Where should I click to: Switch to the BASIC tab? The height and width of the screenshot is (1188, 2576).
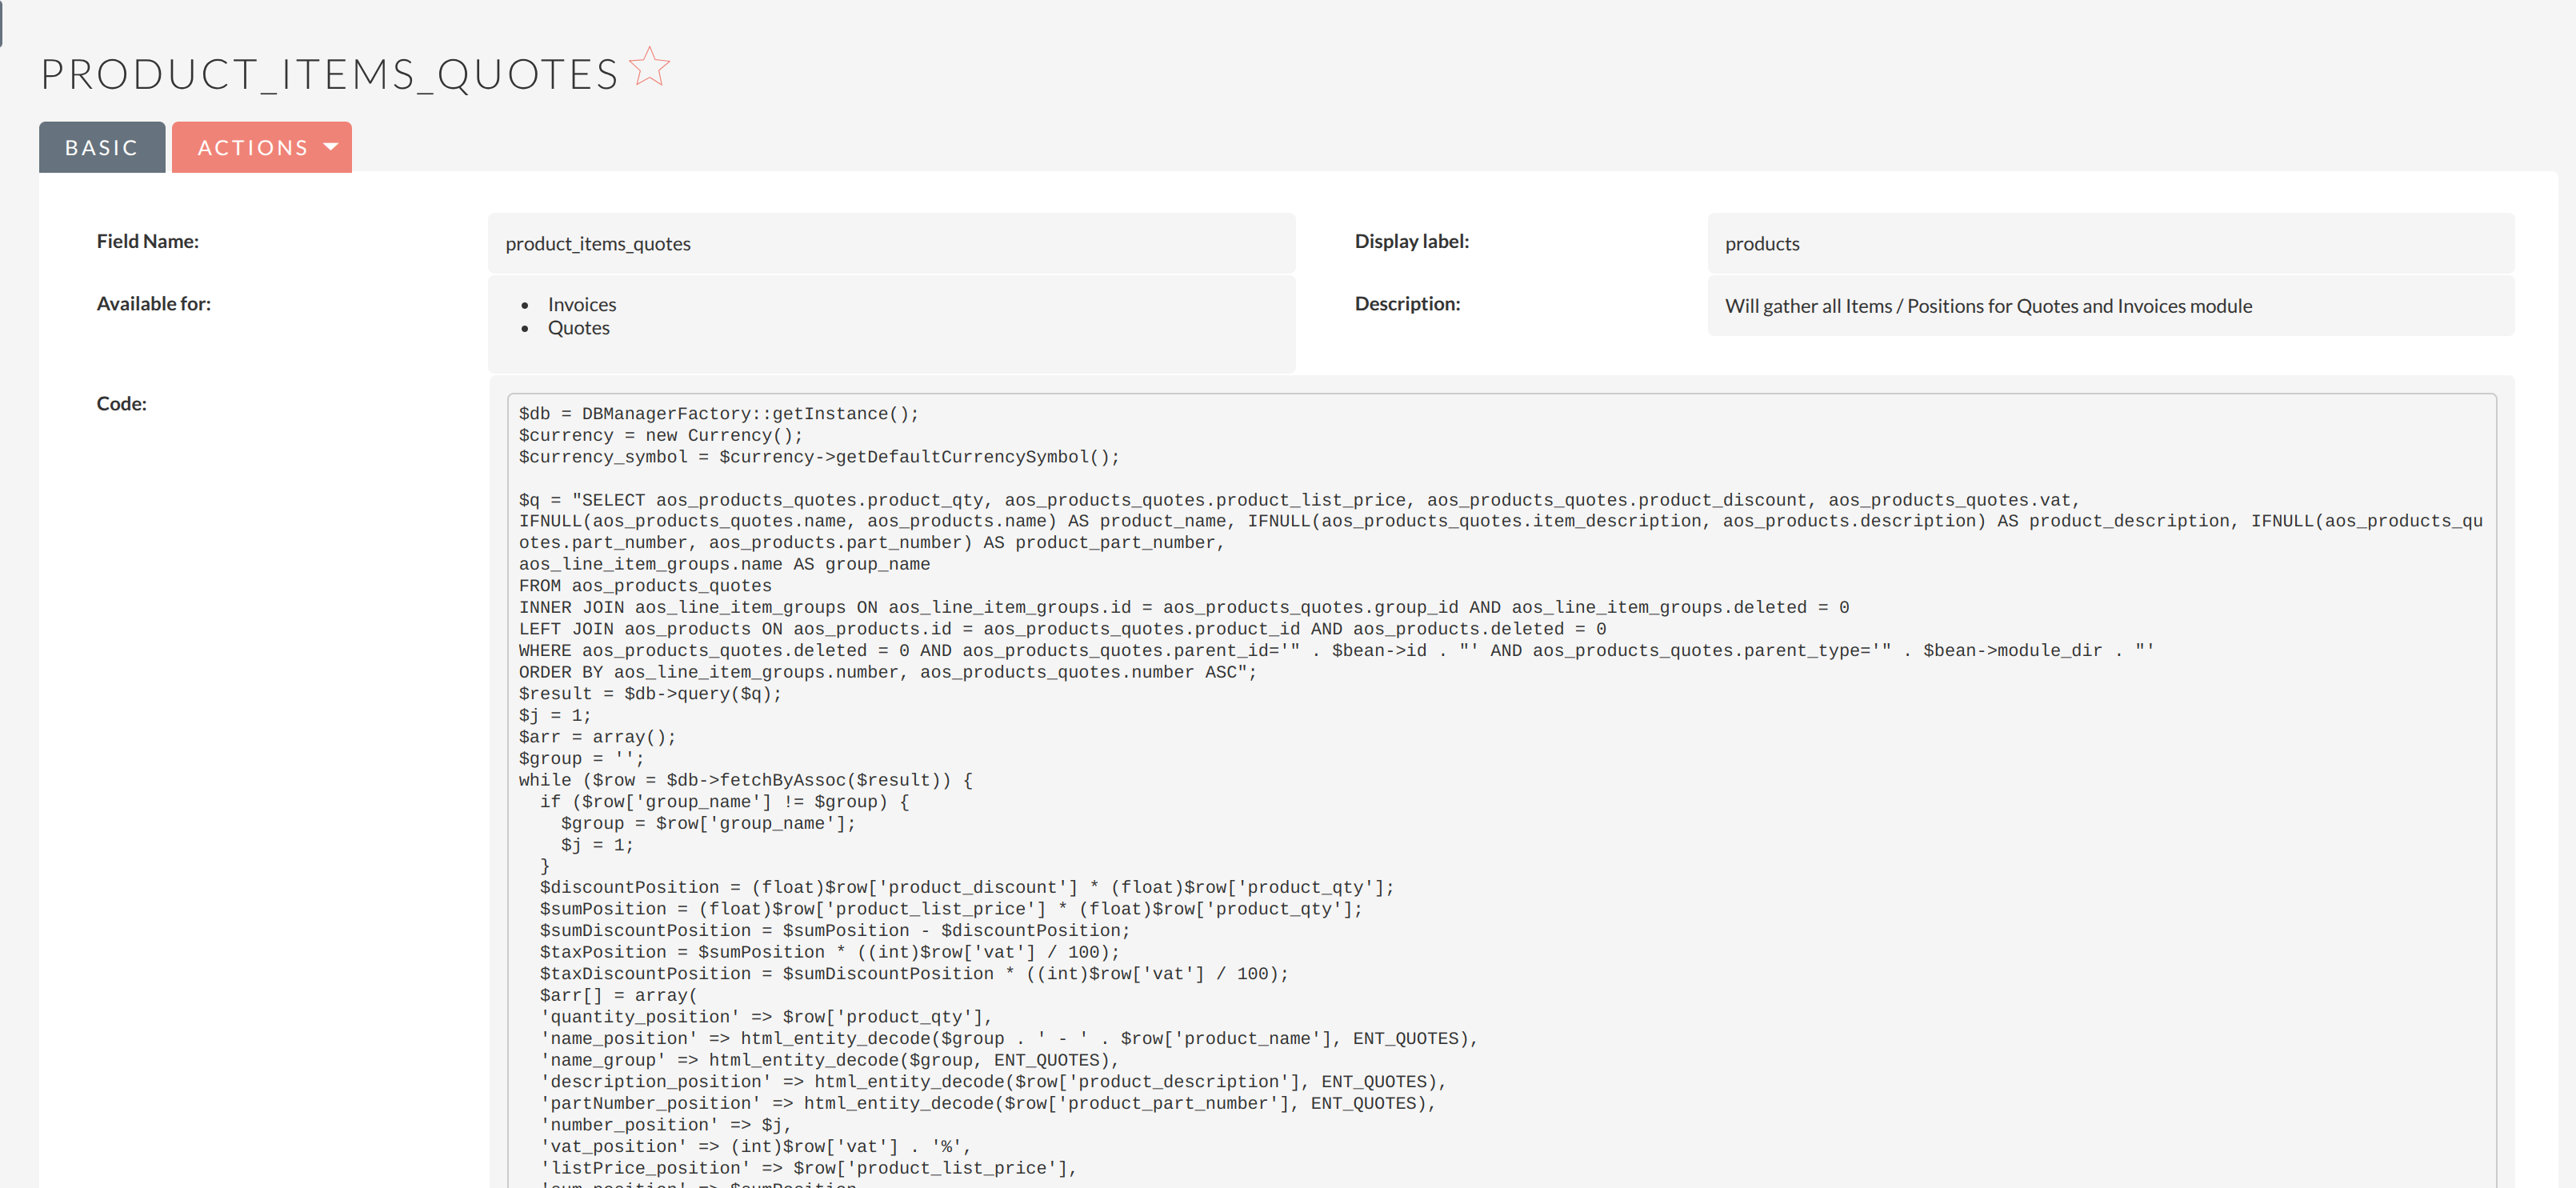pyautogui.click(x=101, y=147)
